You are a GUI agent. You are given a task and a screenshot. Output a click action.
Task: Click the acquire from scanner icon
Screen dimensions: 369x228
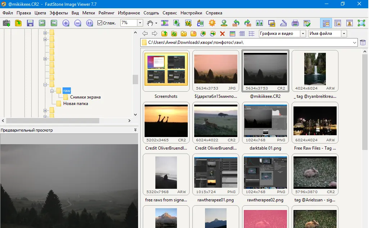click(x=283, y=23)
